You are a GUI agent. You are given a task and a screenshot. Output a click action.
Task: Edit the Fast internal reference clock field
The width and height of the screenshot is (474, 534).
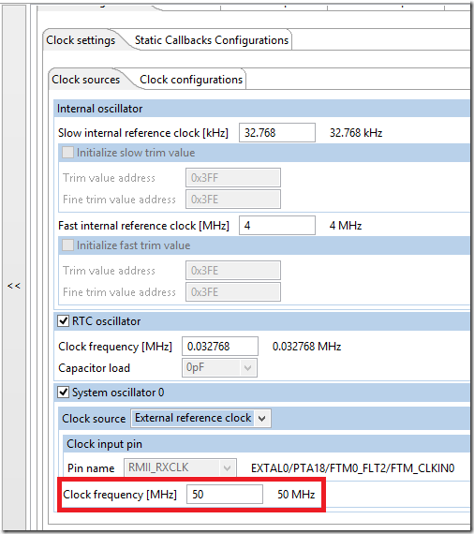(277, 226)
